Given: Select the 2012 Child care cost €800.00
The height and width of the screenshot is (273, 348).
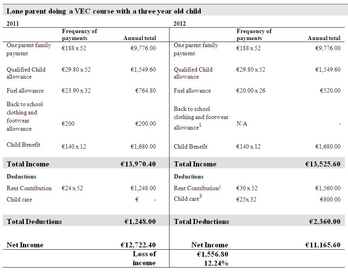Looking at the screenshot, I should 330,199.
